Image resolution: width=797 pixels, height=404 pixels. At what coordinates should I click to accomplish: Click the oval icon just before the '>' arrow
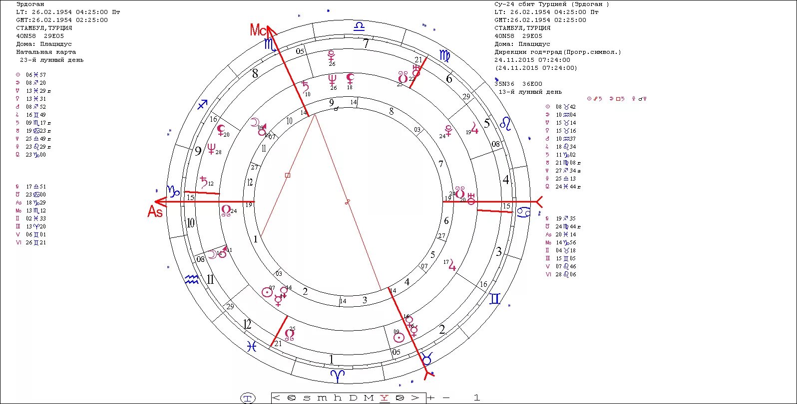pos(399,398)
